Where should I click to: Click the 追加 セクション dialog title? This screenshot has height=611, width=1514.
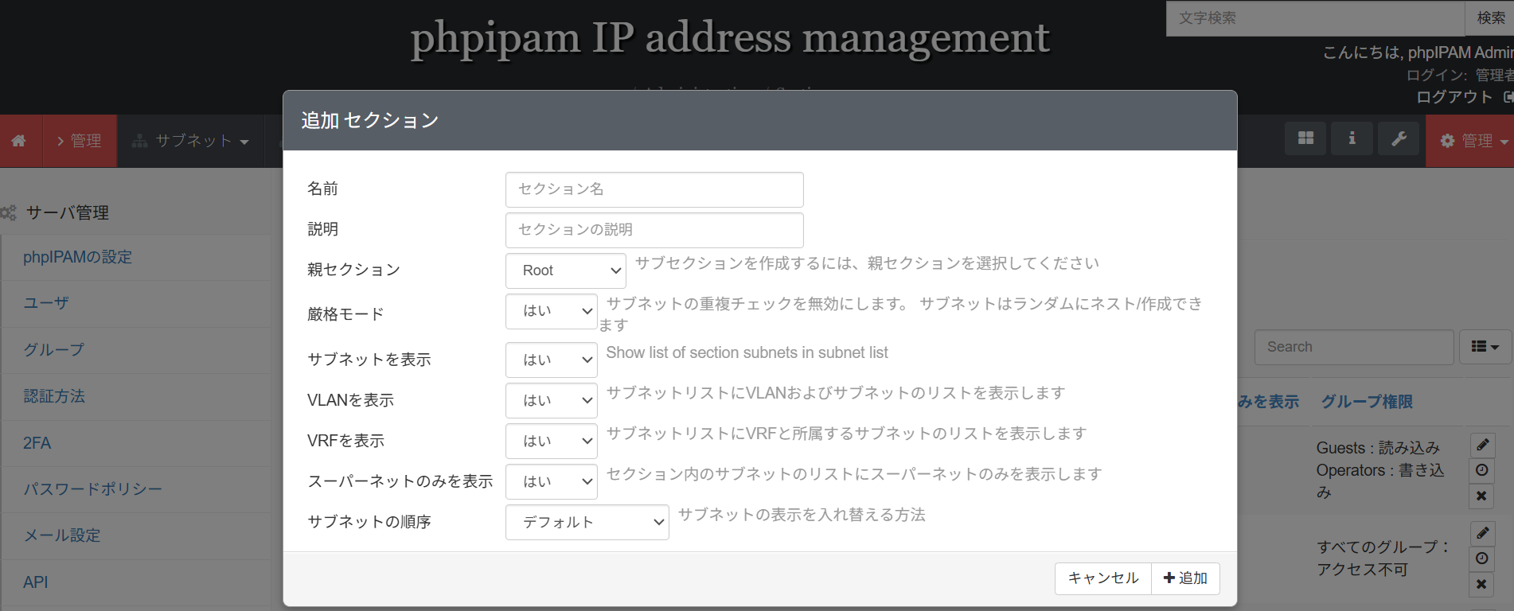point(370,120)
